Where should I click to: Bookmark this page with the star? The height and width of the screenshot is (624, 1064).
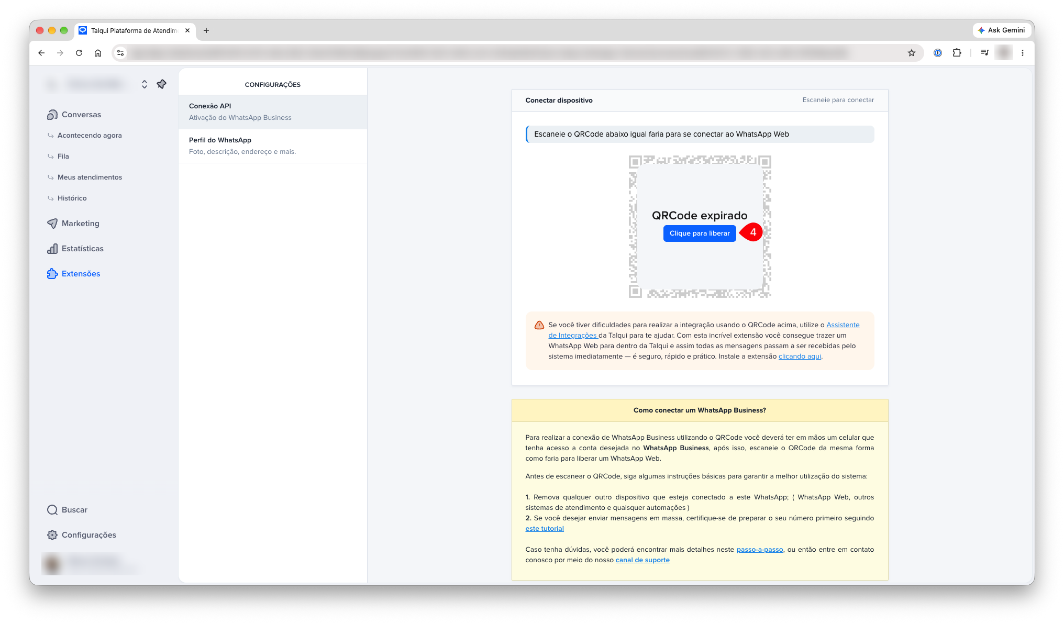pos(912,53)
